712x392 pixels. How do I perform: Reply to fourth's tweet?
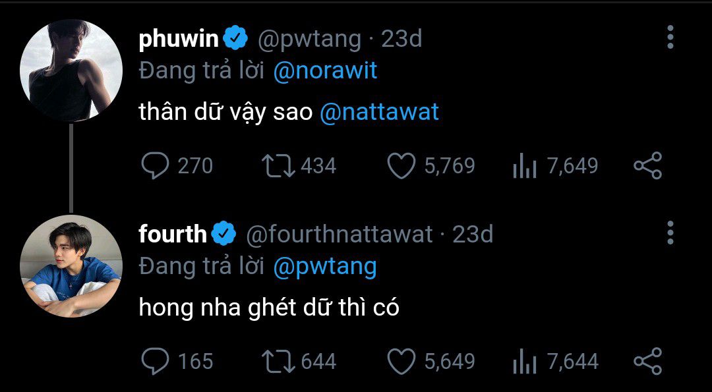pos(156,361)
